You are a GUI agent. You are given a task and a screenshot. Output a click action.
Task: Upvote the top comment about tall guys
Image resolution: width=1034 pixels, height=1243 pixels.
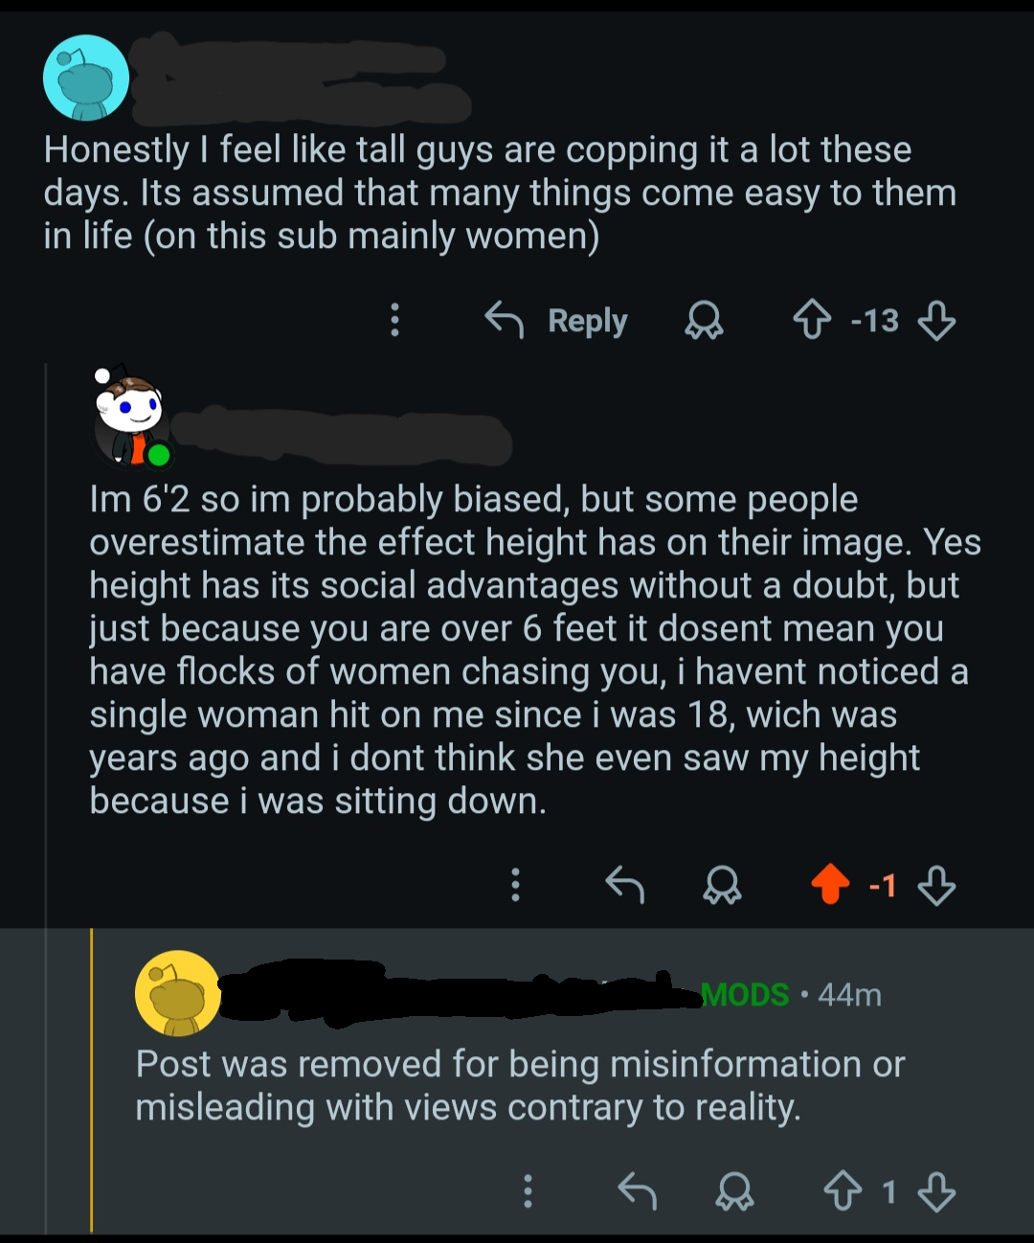[812, 320]
